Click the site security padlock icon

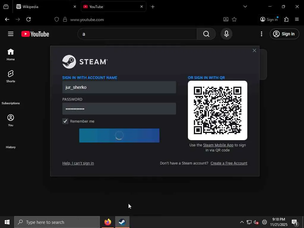click(65, 19)
